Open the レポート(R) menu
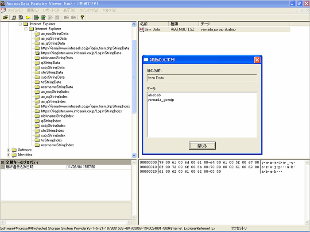Viewport: 310px width, 232px height. click(50, 10)
